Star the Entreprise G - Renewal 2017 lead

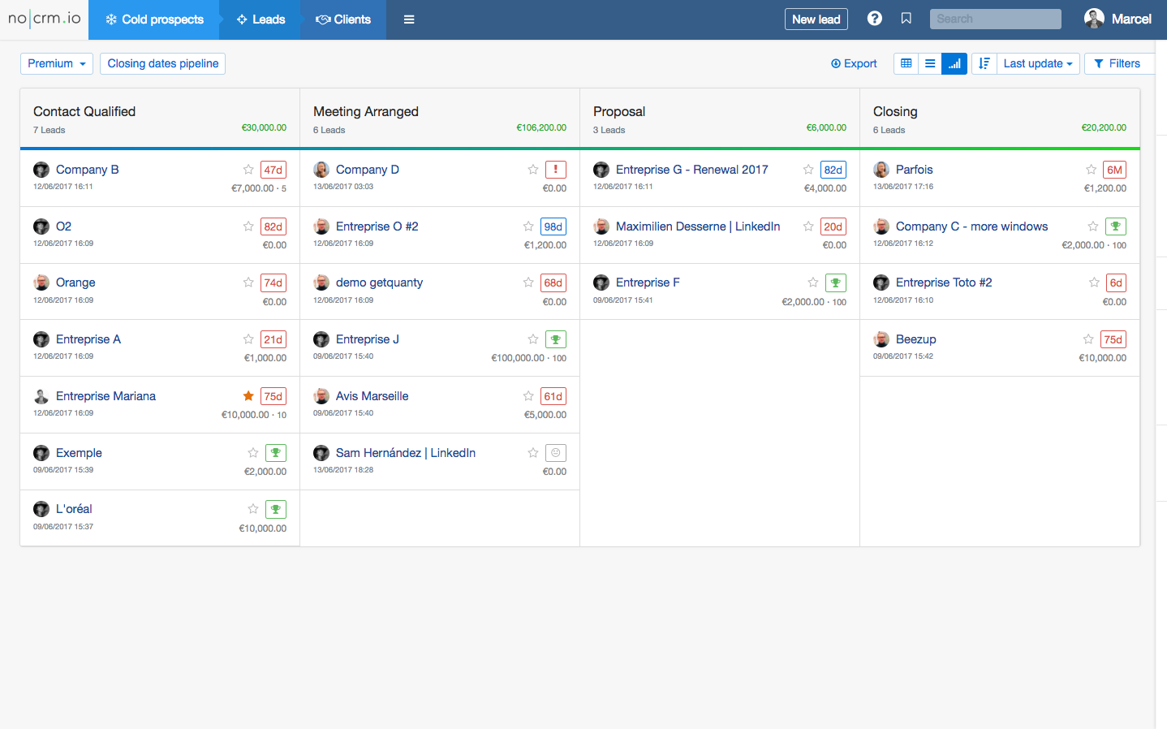pos(808,170)
